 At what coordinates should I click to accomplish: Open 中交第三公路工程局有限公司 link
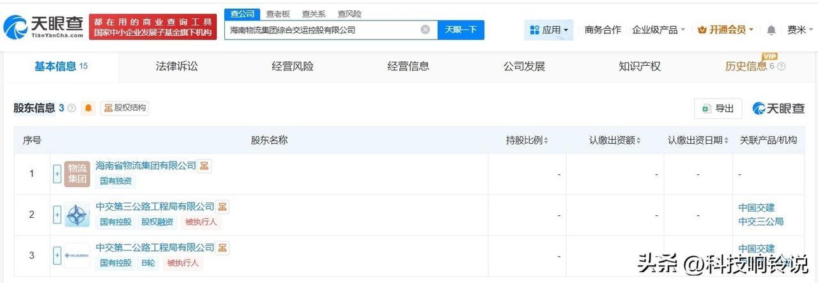point(155,206)
